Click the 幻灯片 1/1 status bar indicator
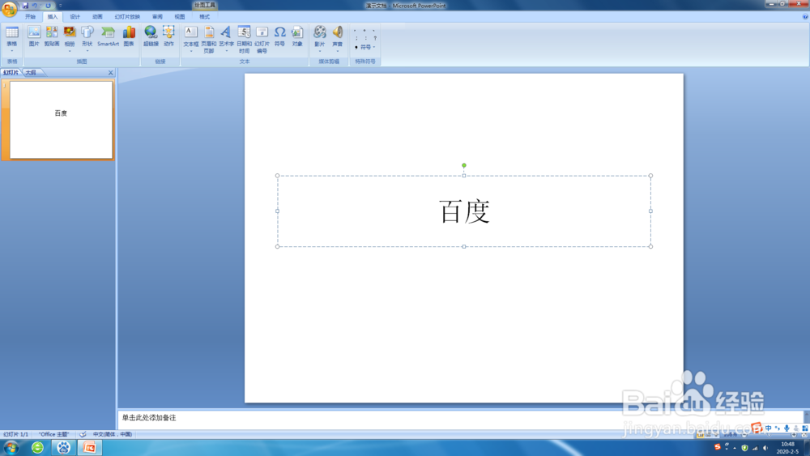This screenshot has height=456, width=810. [x=15, y=434]
